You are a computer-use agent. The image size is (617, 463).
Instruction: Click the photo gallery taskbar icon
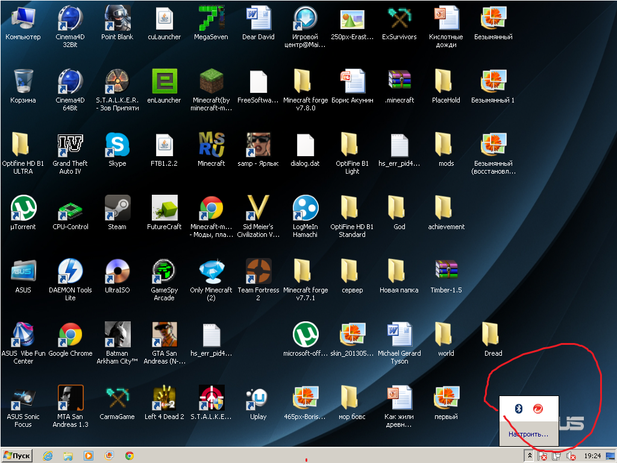tap(109, 456)
